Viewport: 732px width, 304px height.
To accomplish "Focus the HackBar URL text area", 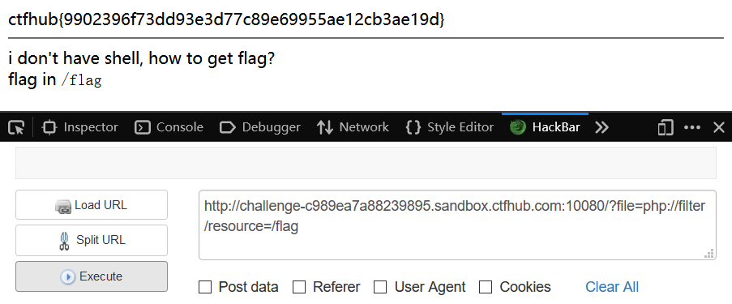I will (x=457, y=225).
